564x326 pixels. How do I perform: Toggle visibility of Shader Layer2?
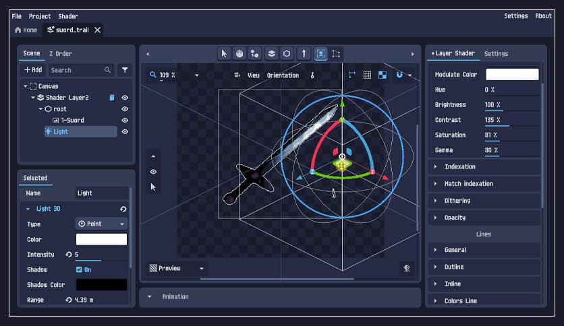[x=125, y=98]
